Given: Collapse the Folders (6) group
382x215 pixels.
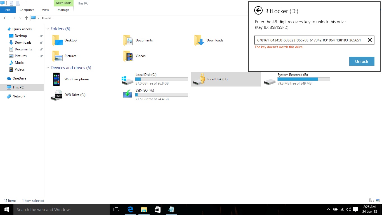Looking at the screenshot, I should tap(48, 29).
